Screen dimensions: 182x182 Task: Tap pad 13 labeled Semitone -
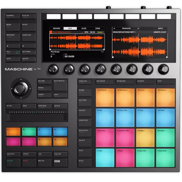[105, 98]
